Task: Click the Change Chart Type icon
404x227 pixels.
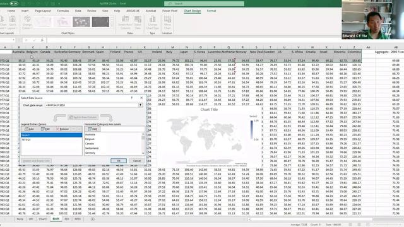Action: 153,23
